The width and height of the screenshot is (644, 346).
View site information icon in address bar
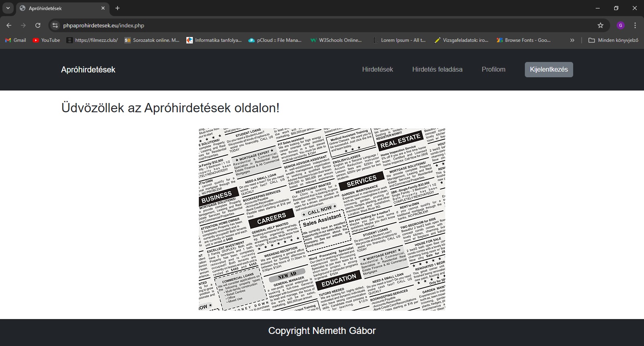(55, 25)
